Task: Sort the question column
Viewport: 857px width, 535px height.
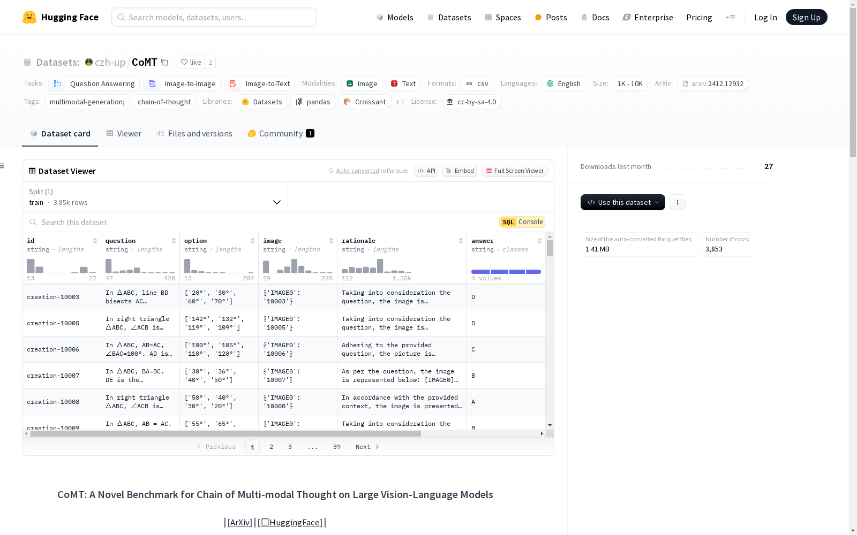Action: (174, 241)
